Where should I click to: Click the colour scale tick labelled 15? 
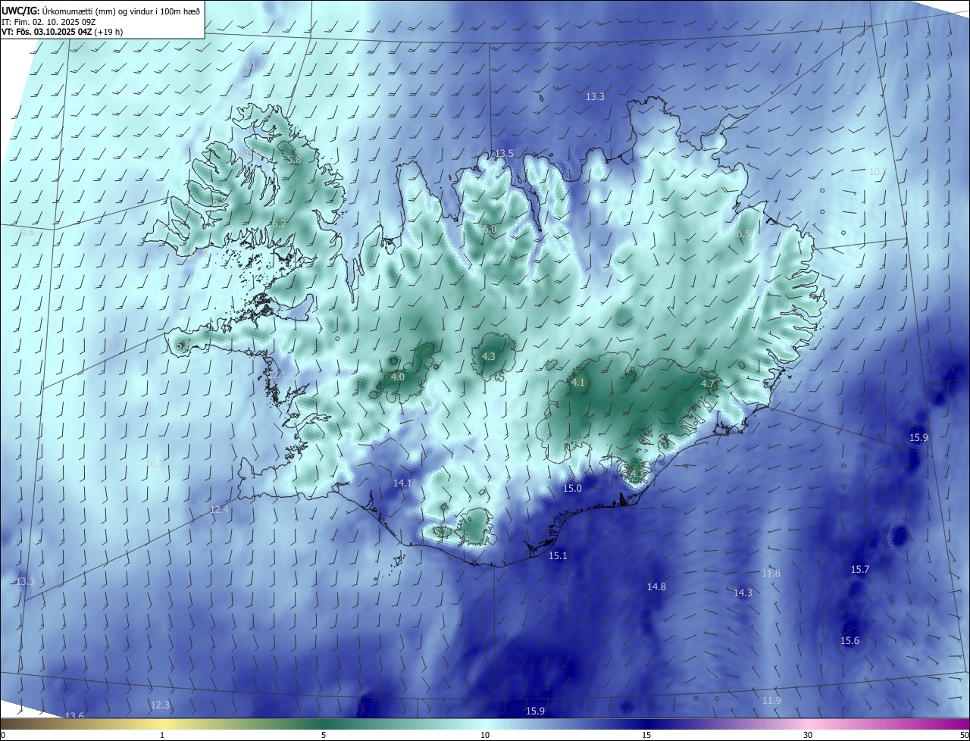646,735
